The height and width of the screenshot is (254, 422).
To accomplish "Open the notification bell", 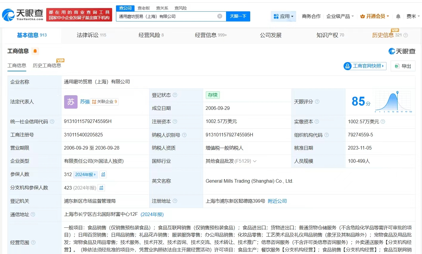I will 398,16.
